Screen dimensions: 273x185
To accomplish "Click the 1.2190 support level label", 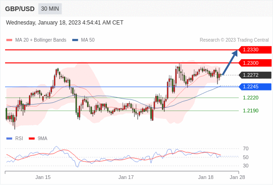I will [250, 111].
